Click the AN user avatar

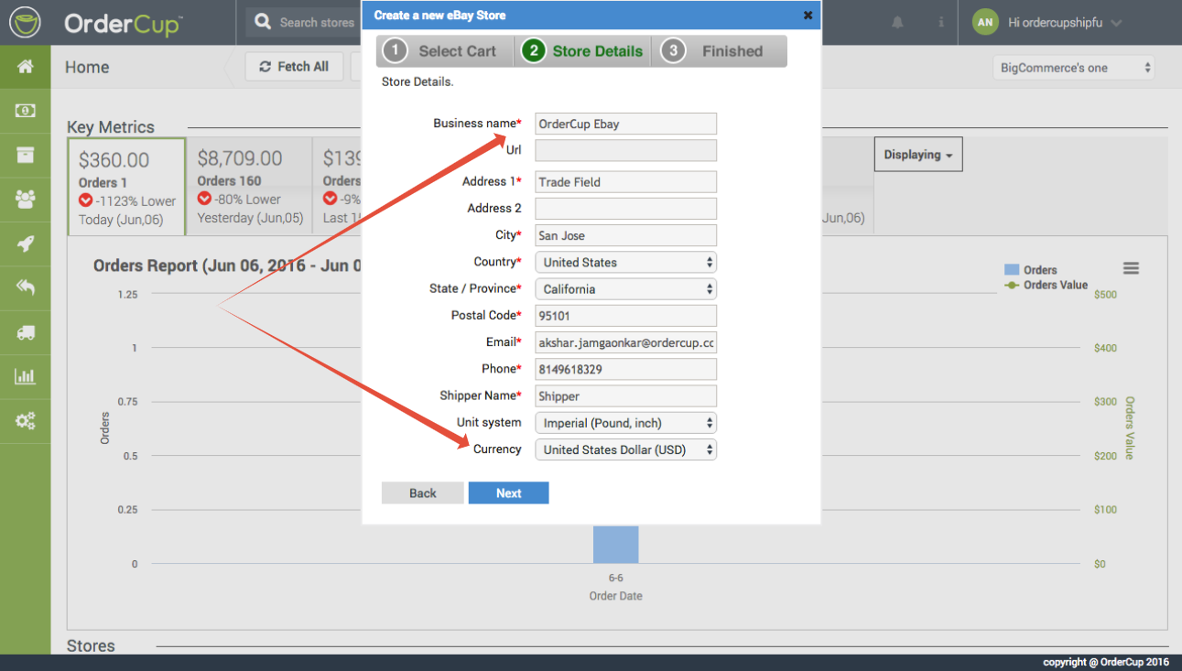985,22
